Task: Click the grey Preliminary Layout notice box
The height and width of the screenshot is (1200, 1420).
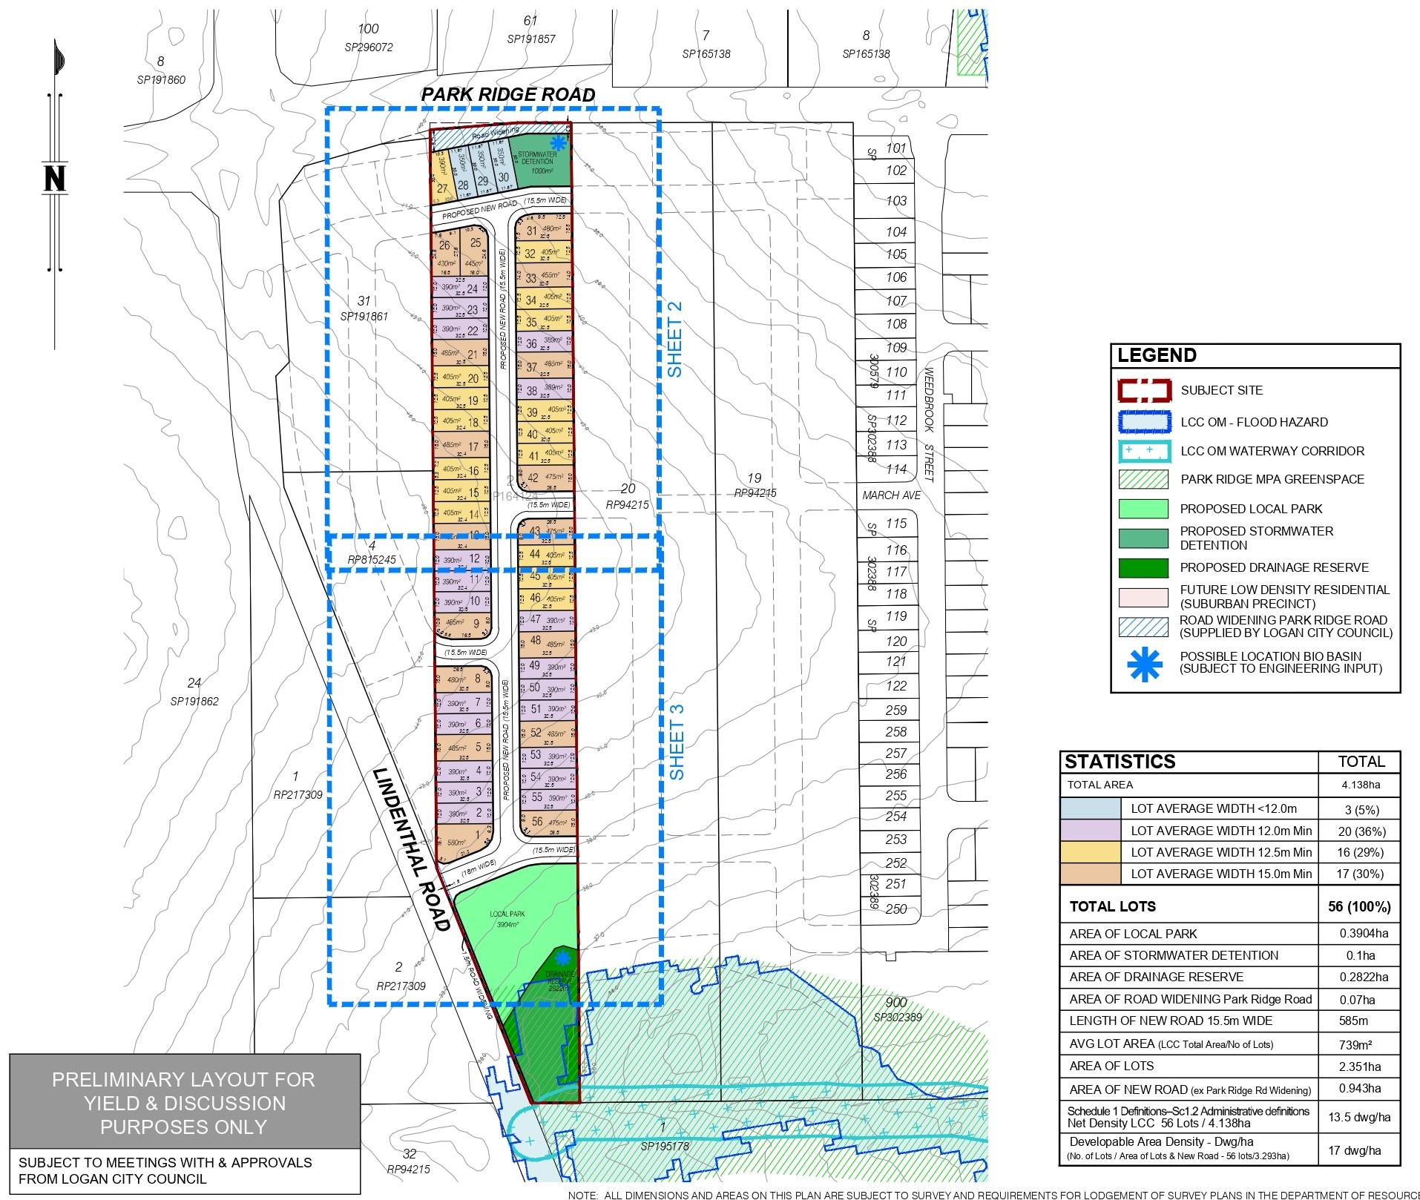Action: coord(184,1103)
